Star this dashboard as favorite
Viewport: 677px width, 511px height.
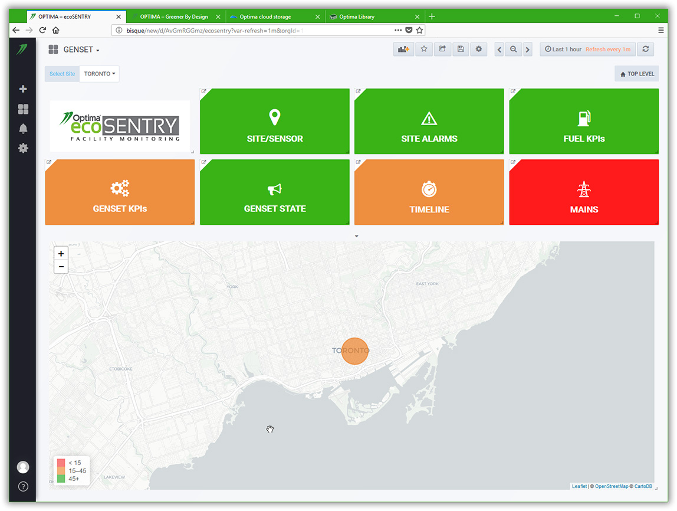coord(424,49)
